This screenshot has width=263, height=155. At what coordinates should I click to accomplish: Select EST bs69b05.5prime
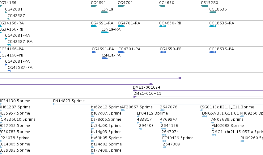click(106, 138)
